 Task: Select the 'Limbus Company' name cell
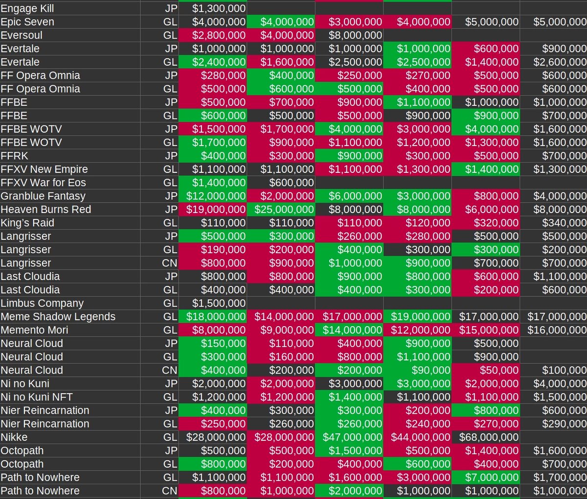[70, 303]
